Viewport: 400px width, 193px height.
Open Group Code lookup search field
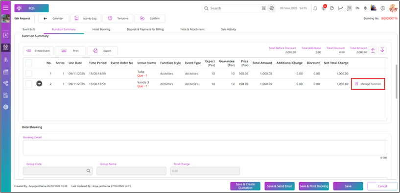click(58, 171)
